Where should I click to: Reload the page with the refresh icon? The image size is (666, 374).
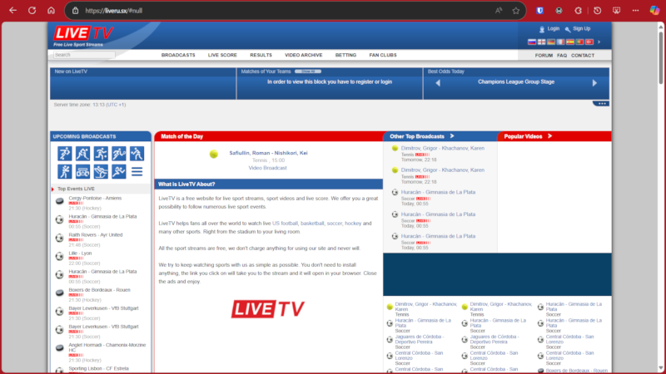pyautogui.click(x=32, y=11)
